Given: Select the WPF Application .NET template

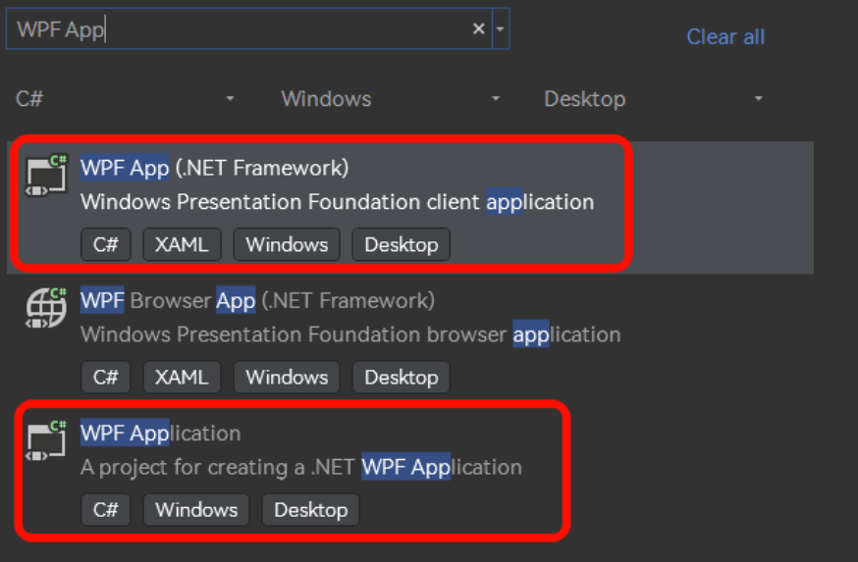Looking at the screenshot, I should tap(410, 471).
